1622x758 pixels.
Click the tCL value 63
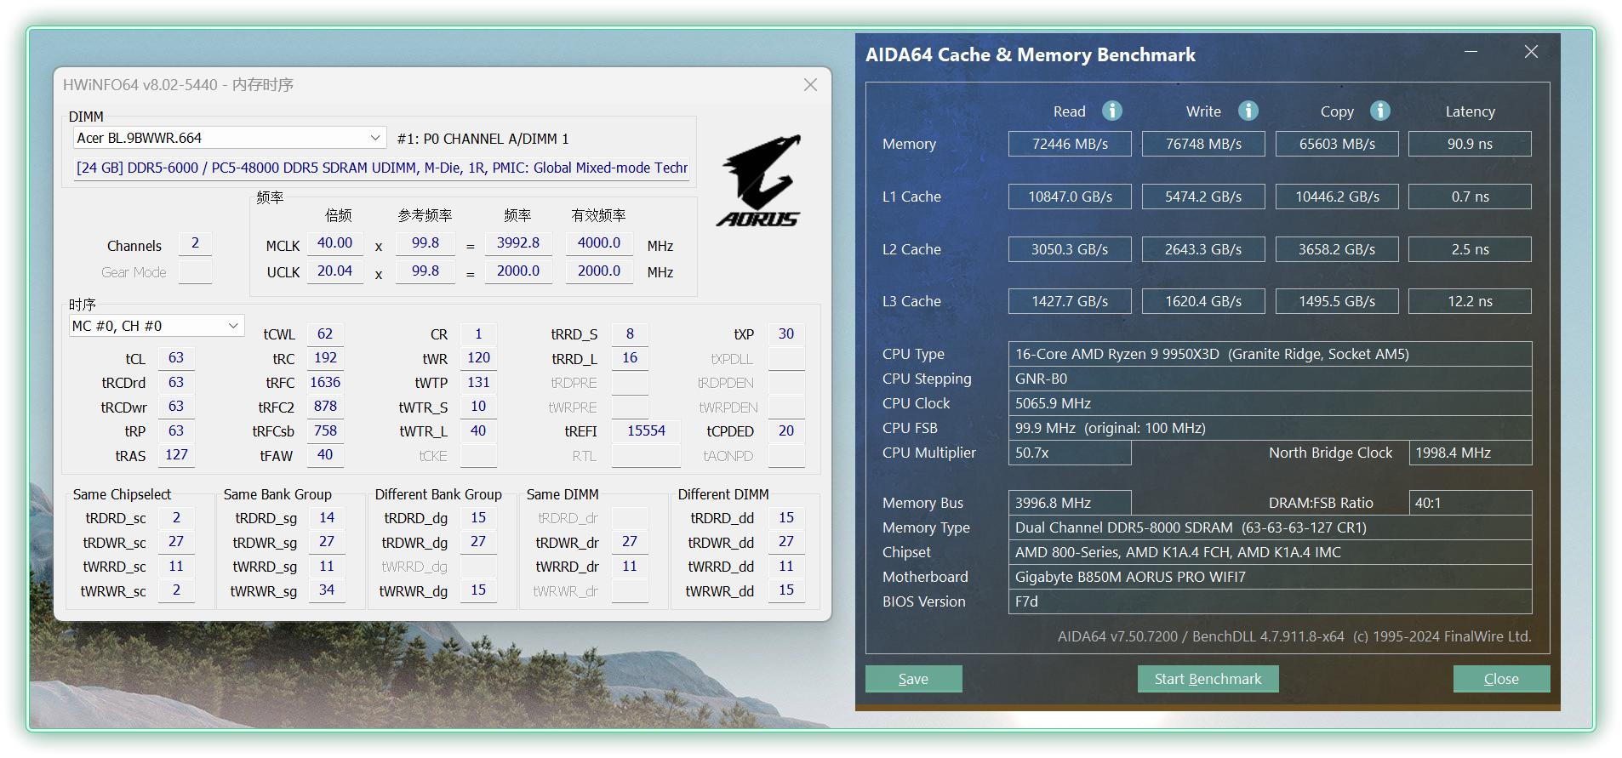(x=176, y=358)
